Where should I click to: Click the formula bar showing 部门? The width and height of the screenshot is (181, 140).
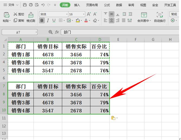120,32
